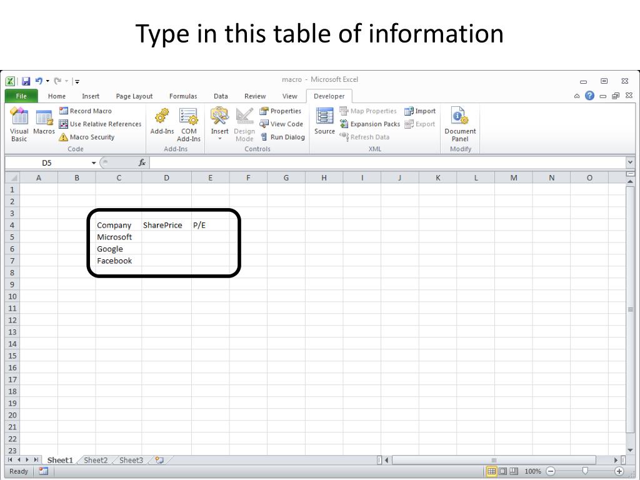Switch to the View tab
This screenshot has width=640, height=480.
(290, 96)
